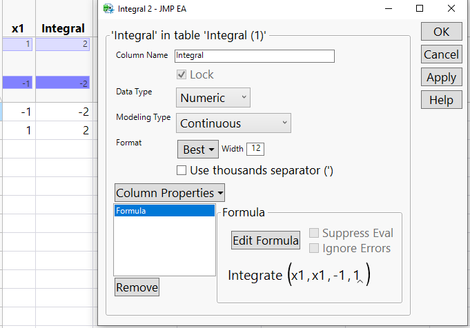The image size is (470, 328).
Task: Check the Ignore Errors option
Action: tap(315, 248)
